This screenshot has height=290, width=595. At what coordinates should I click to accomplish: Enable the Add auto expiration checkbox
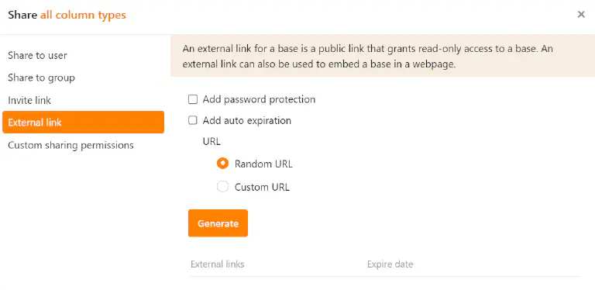pyautogui.click(x=193, y=120)
